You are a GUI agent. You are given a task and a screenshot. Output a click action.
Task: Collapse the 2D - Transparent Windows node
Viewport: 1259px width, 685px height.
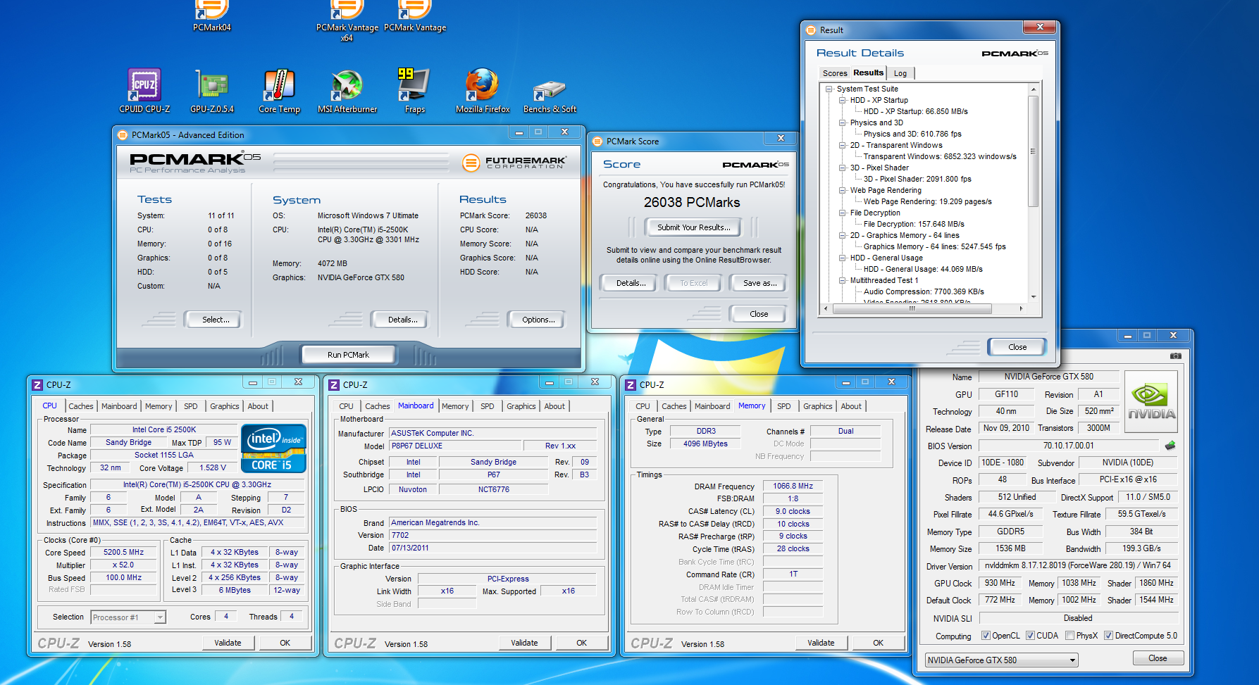(842, 145)
